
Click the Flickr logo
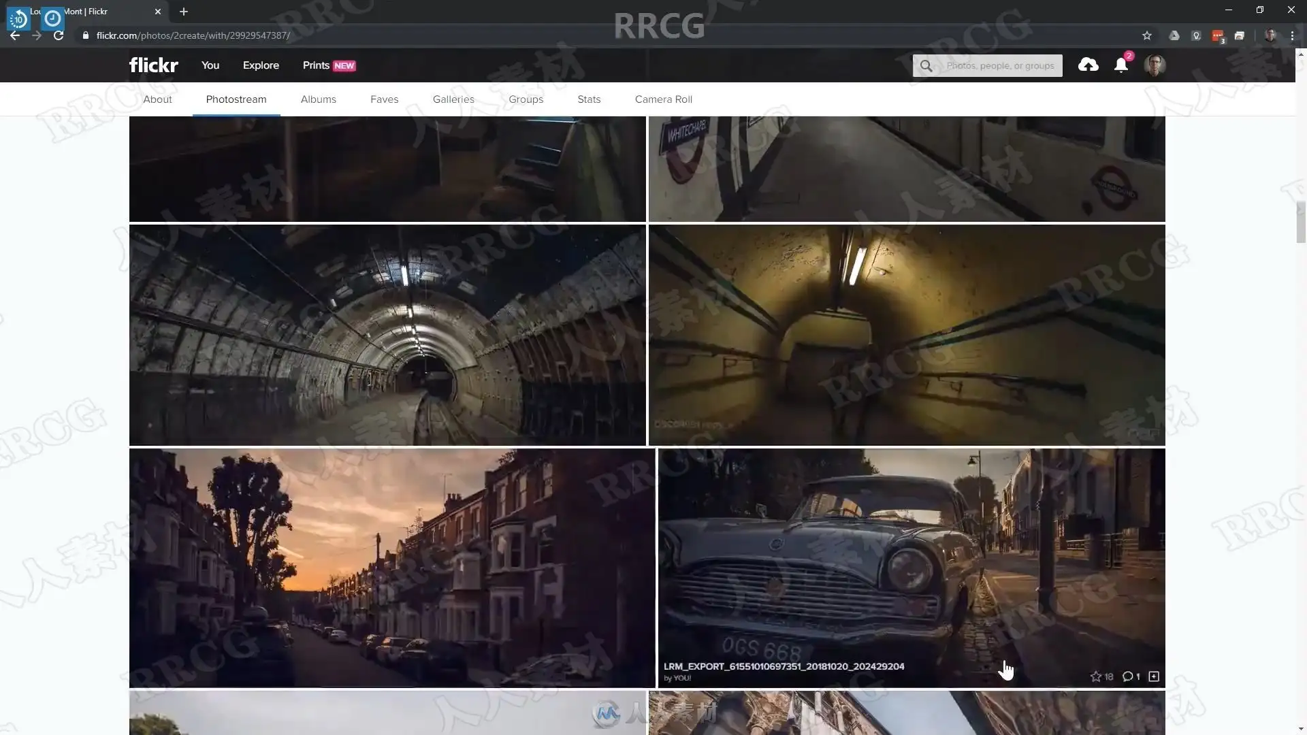coord(154,65)
